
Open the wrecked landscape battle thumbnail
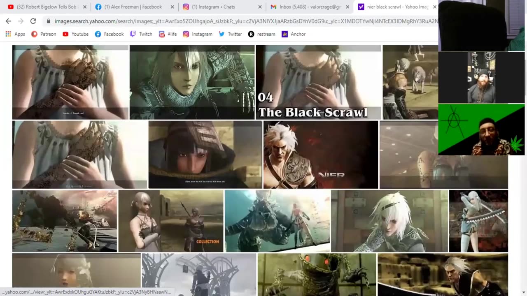[x=65, y=221]
